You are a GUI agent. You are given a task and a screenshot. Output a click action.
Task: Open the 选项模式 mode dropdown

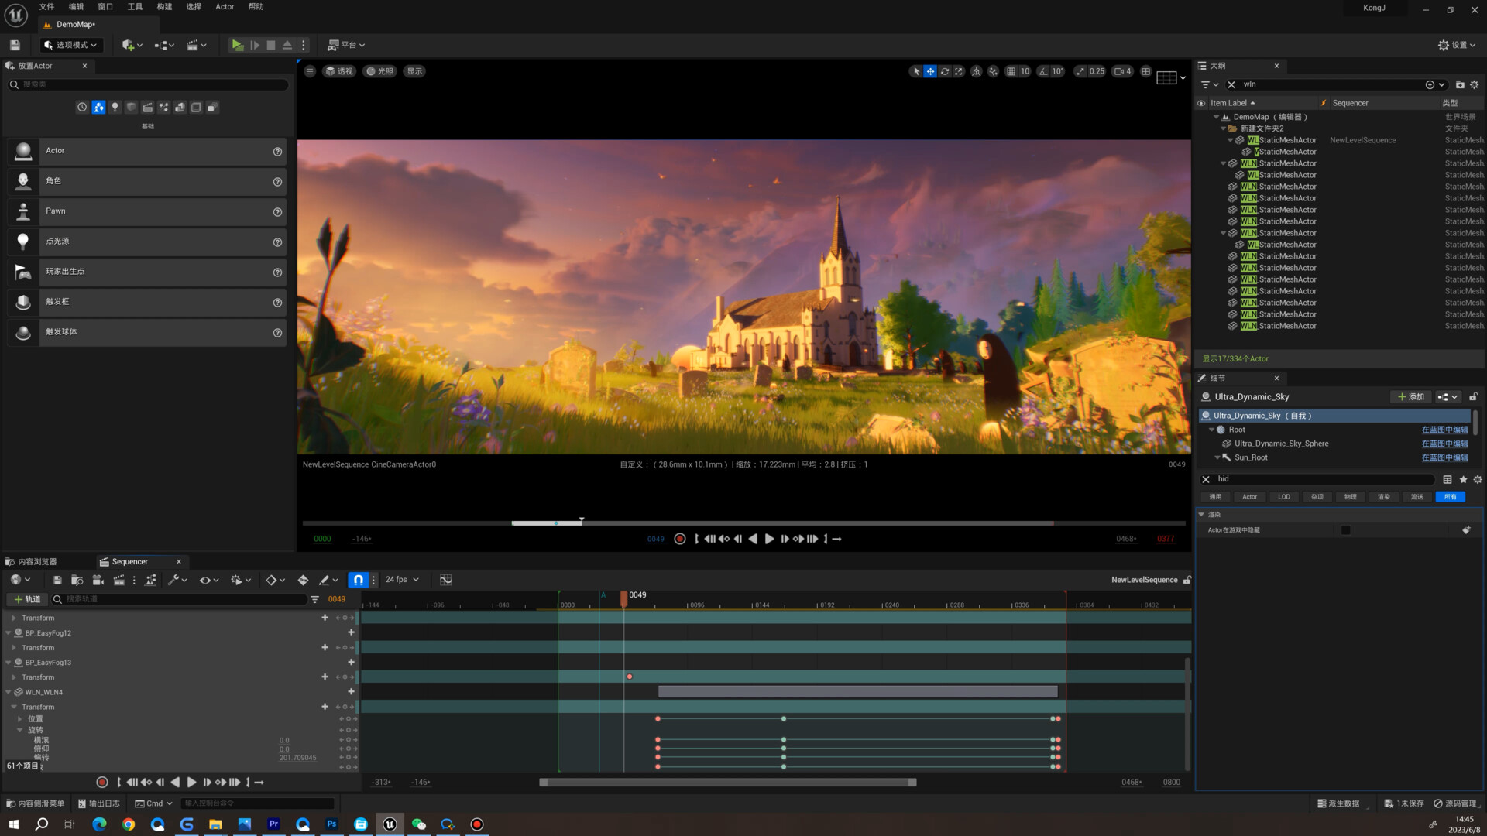[72, 45]
